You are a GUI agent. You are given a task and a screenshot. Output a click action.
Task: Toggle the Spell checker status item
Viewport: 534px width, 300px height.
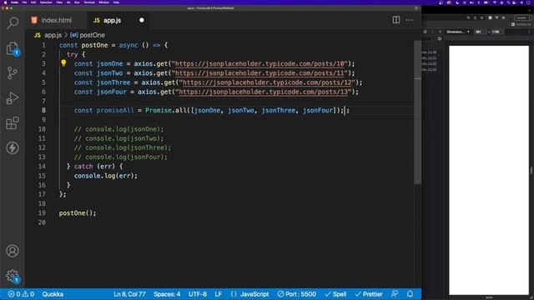pos(335,294)
